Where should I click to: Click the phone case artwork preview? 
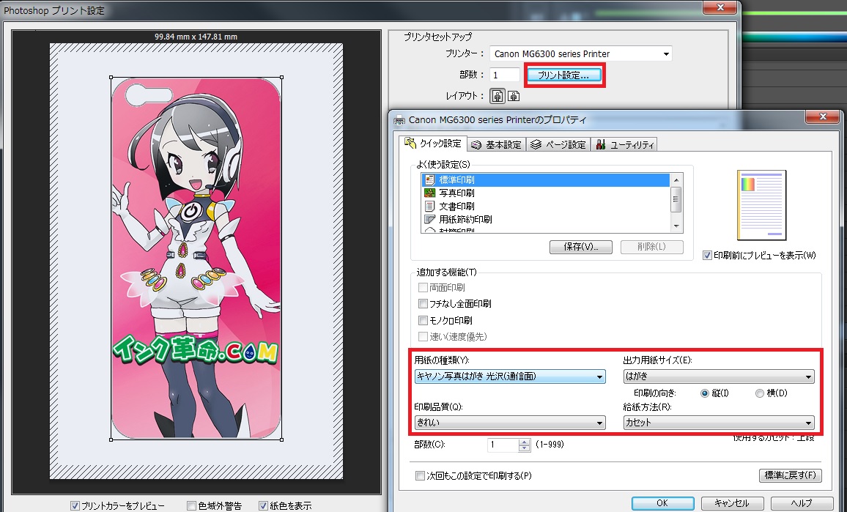pyautogui.click(x=196, y=258)
